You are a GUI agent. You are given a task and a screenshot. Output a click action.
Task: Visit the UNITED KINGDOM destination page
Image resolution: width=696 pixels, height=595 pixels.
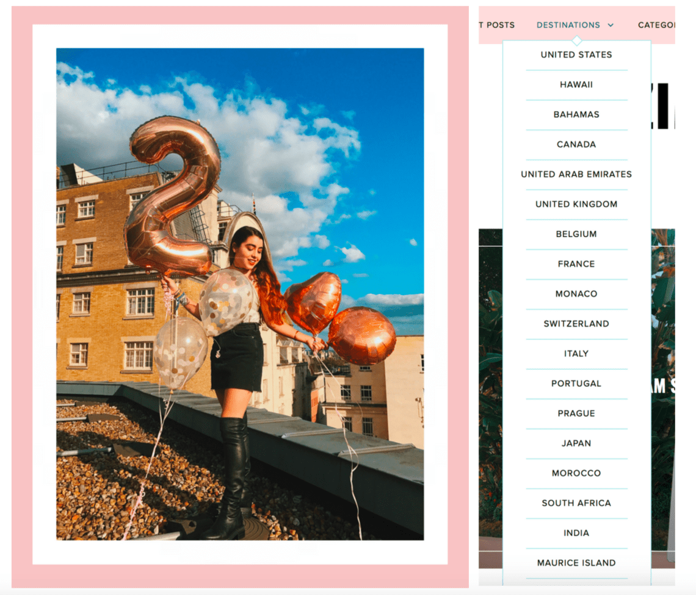tap(576, 204)
